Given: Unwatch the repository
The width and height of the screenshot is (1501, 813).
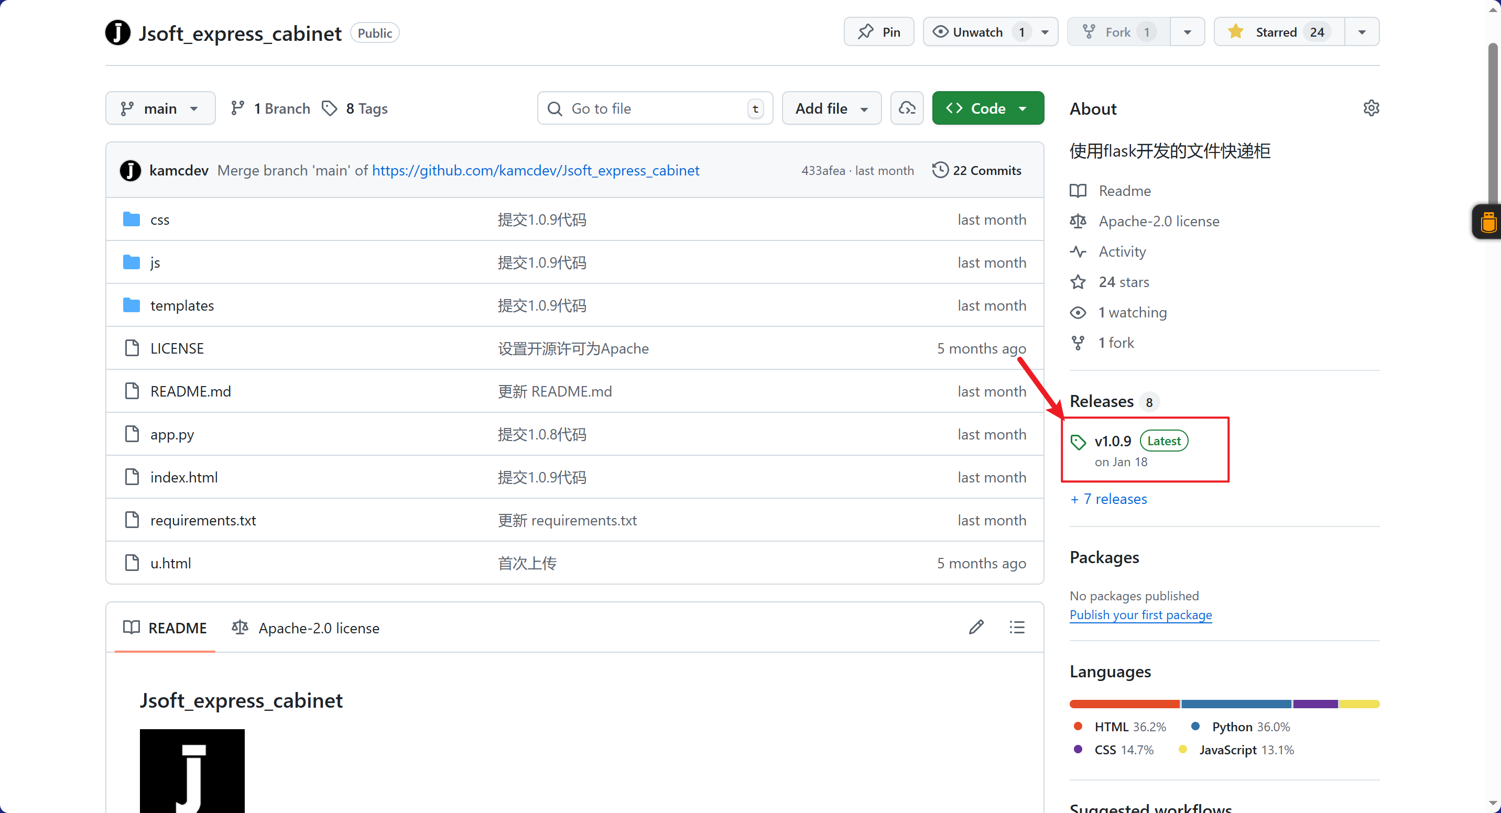Looking at the screenshot, I should (x=978, y=32).
